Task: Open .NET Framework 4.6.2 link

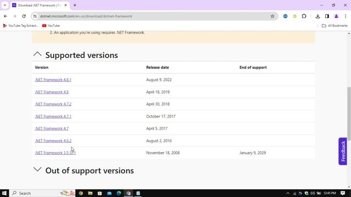Action: click(x=53, y=141)
